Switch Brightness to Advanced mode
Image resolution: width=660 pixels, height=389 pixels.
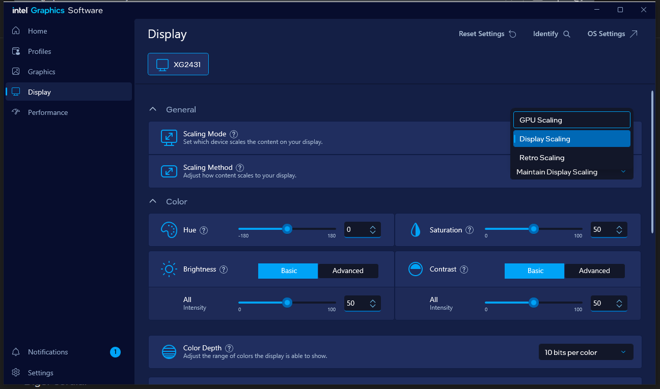pos(348,271)
